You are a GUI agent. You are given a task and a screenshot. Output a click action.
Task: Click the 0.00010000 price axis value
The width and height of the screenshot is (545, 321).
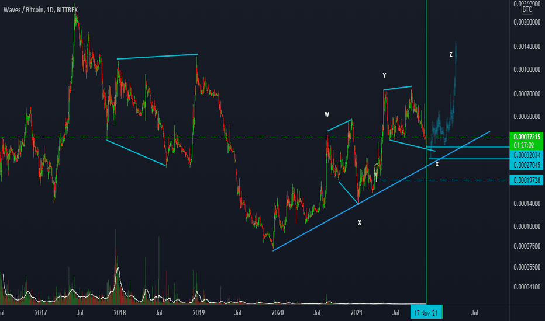527,226
